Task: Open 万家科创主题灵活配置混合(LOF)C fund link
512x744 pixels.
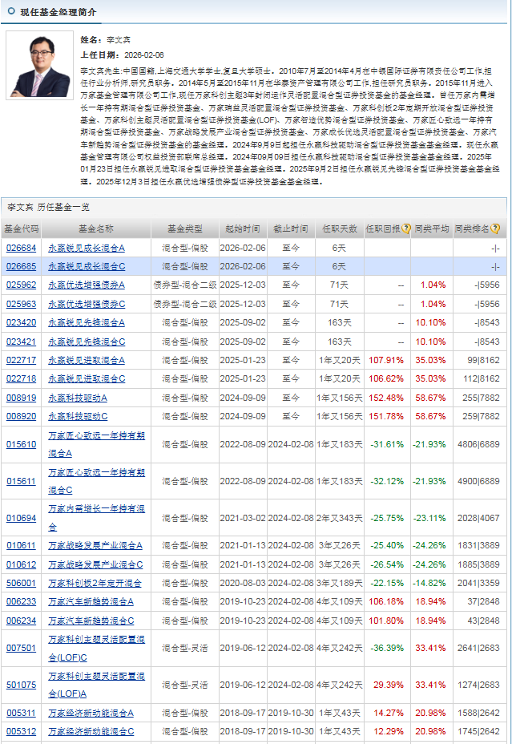Action: (96, 648)
